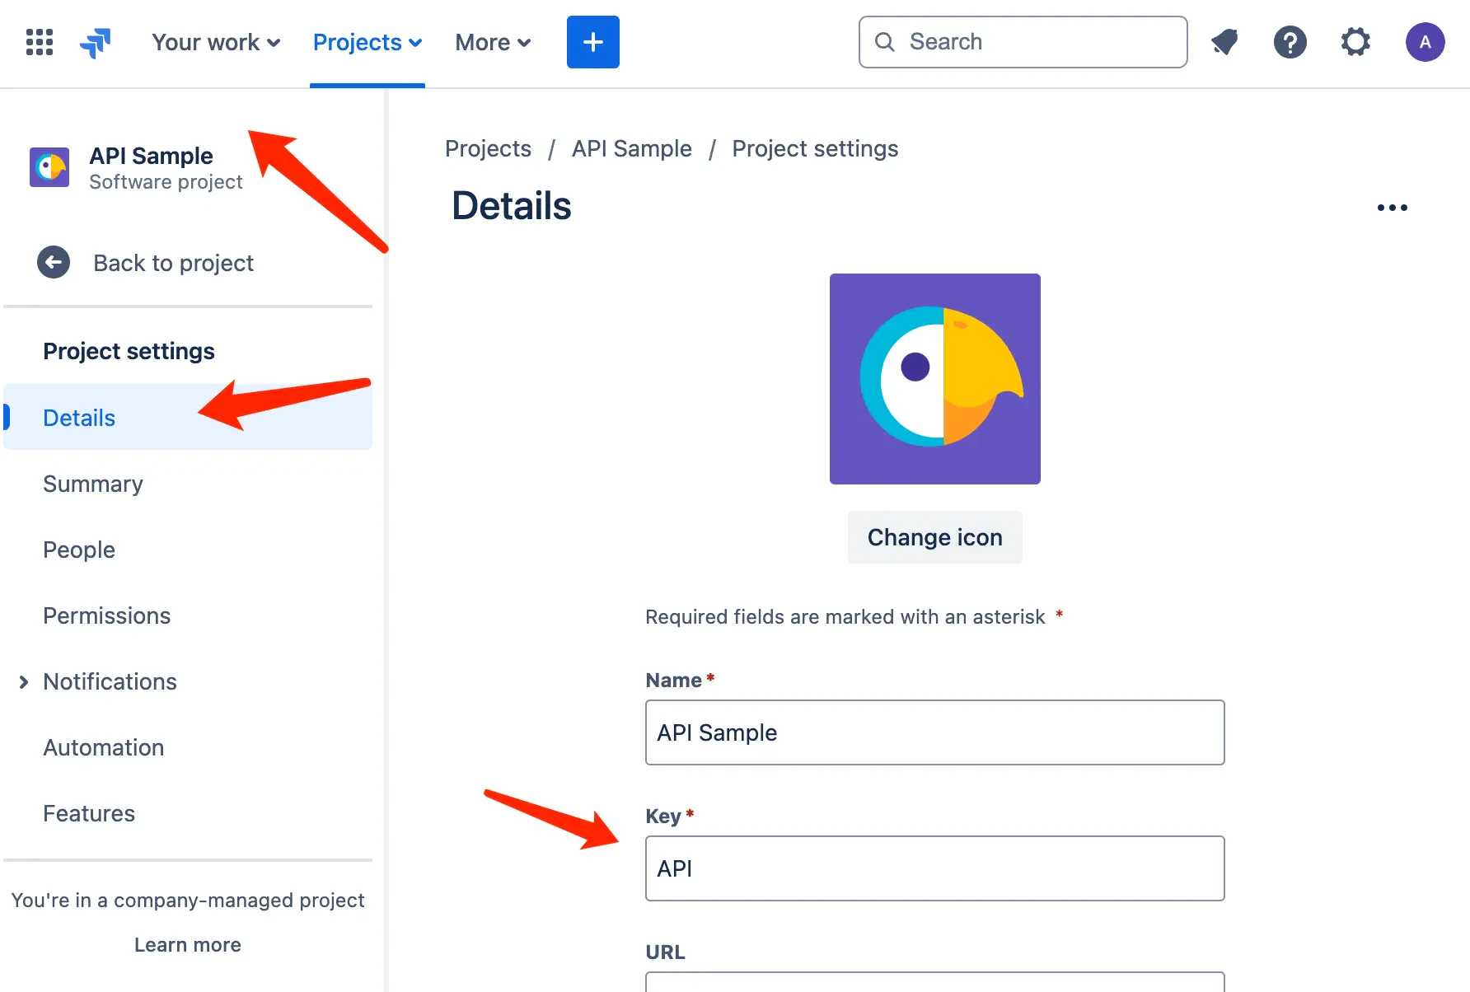The image size is (1470, 992).
Task: Open the Your work dropdown
Action: point(216,42)
